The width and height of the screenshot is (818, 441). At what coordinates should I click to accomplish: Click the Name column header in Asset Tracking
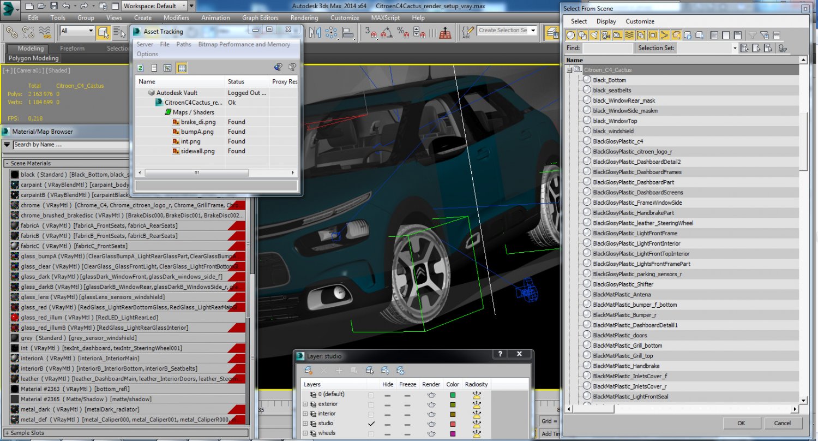pyautogui.click(x=180, y=81)
